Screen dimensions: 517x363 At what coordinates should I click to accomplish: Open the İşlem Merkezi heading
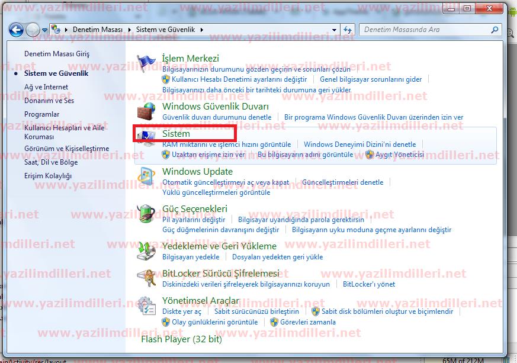pos(191,59)
